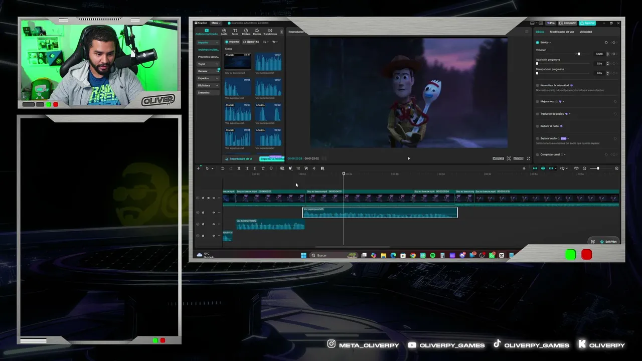This screenshot has height=361, width=642.
Task: Click the Pro upgrade button
Action: [551, 23]
